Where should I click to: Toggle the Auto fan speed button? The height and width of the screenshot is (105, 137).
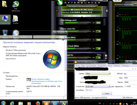99,55
